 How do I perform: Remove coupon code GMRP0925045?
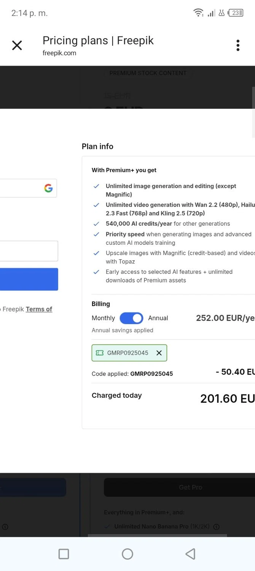pyautogui.click(x=159, y=353)
